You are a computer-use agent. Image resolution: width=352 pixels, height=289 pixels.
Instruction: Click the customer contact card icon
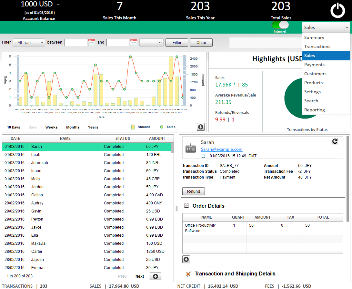pyautogui.click(x=190, y=148)
